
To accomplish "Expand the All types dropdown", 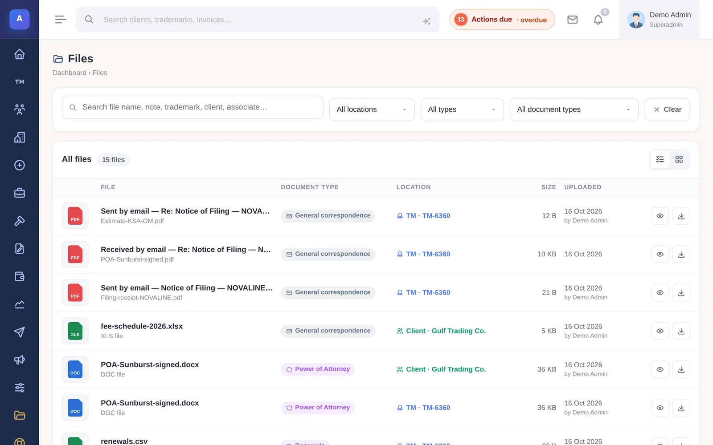I will [462, 109].
